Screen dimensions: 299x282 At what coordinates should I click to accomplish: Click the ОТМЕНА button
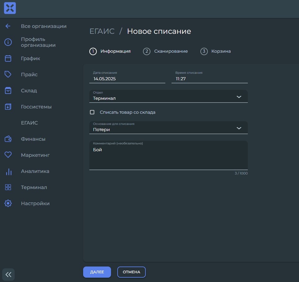point(132,272)
